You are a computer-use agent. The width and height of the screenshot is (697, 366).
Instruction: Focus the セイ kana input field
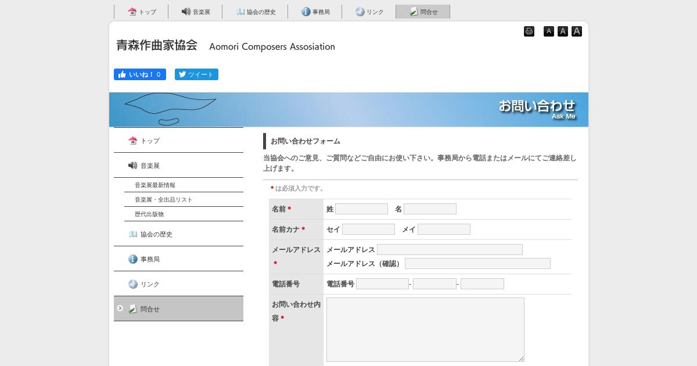(x=368, y=229)
